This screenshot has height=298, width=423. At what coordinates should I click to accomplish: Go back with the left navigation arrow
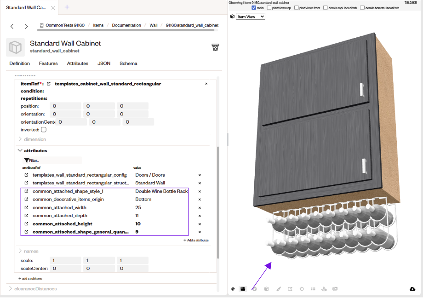pos(12,26)
